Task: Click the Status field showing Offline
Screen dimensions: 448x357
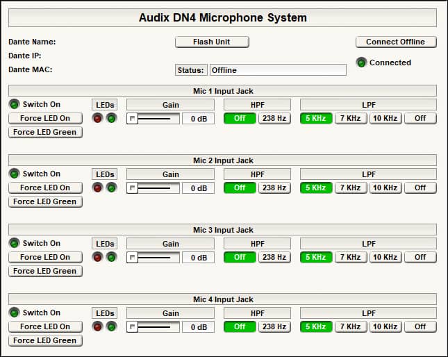Action: pos(278,70)
